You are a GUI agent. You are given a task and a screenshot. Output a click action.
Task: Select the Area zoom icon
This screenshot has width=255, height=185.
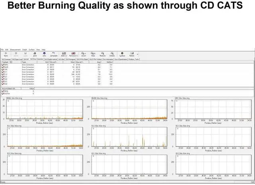[93, 54]
